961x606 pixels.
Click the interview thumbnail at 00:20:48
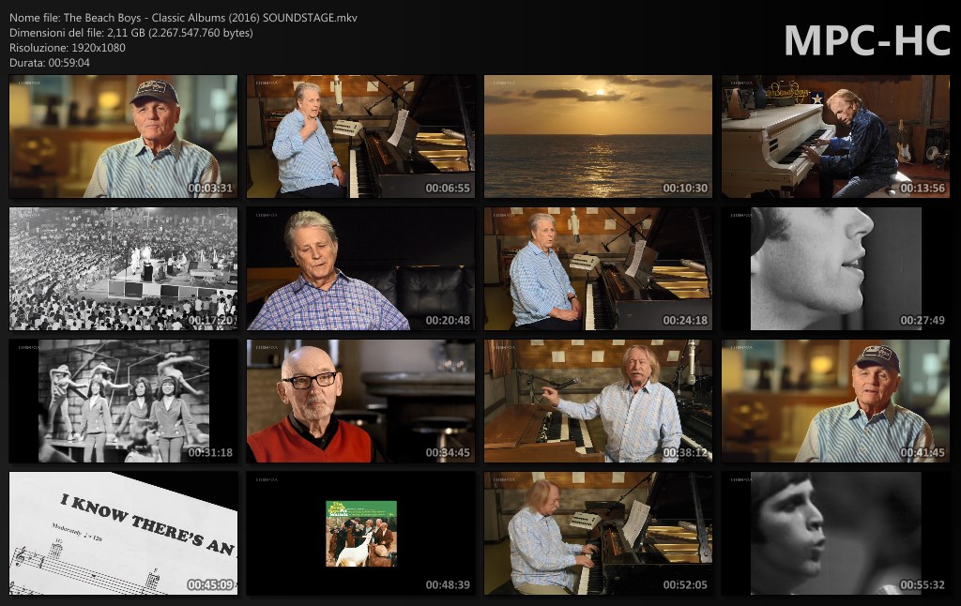coord(360,269)
